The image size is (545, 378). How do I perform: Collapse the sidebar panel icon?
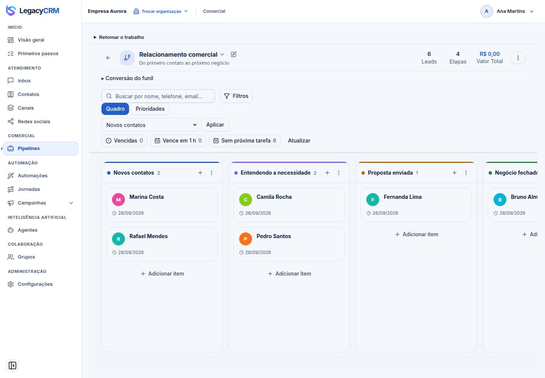12,366
